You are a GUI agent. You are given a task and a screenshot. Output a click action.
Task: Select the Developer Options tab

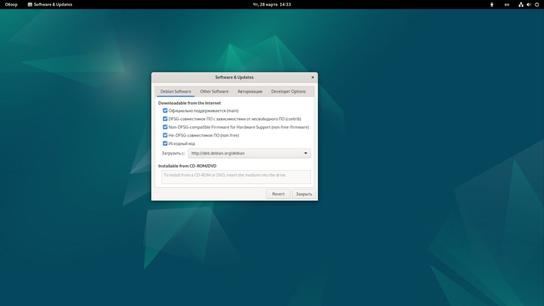288,91
